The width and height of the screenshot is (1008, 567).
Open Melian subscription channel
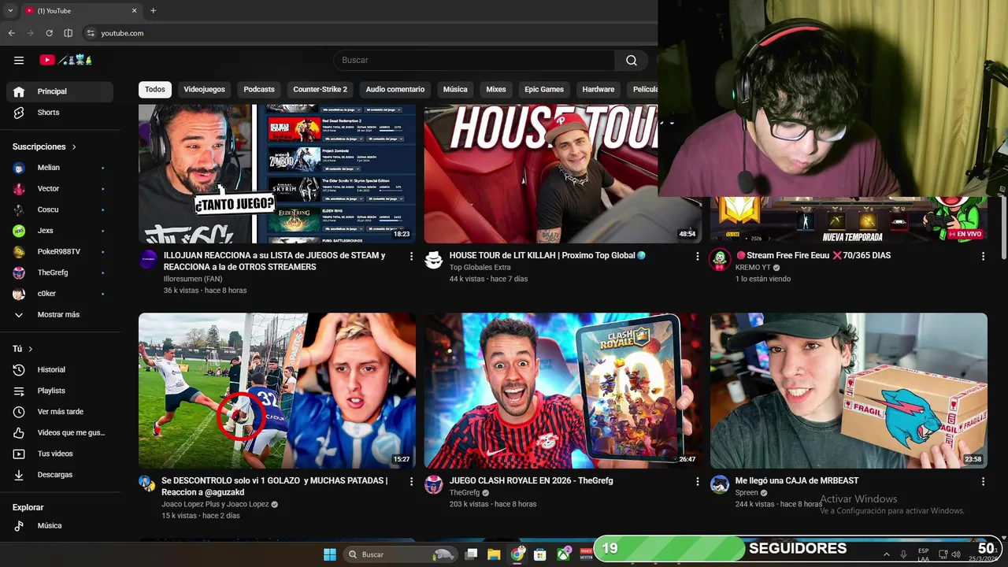60,168
